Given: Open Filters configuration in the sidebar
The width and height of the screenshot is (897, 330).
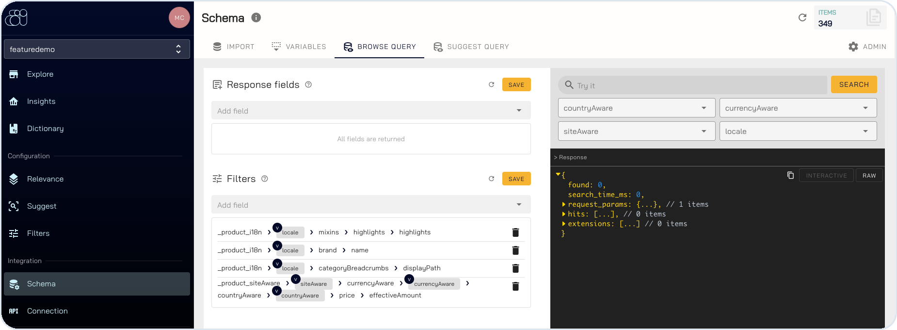Looking at the screenshot, I should click(x=97, y=233).
